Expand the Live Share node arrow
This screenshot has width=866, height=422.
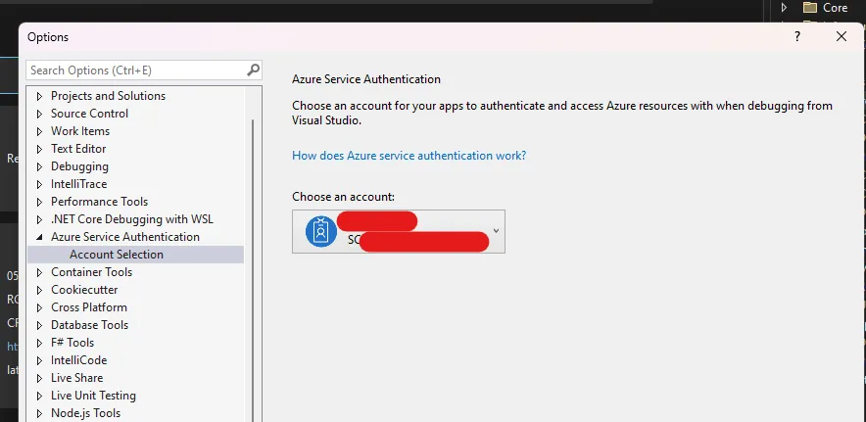pyautogui.click(x=39, y=378)
